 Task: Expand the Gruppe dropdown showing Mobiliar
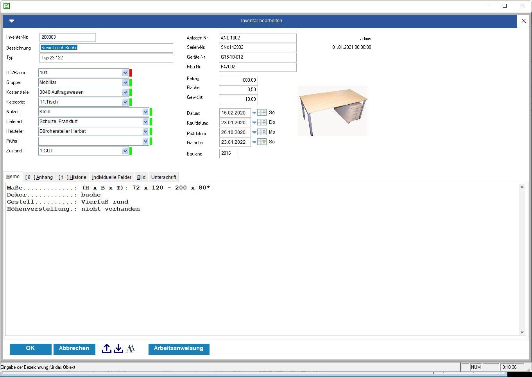pos(125,82)
